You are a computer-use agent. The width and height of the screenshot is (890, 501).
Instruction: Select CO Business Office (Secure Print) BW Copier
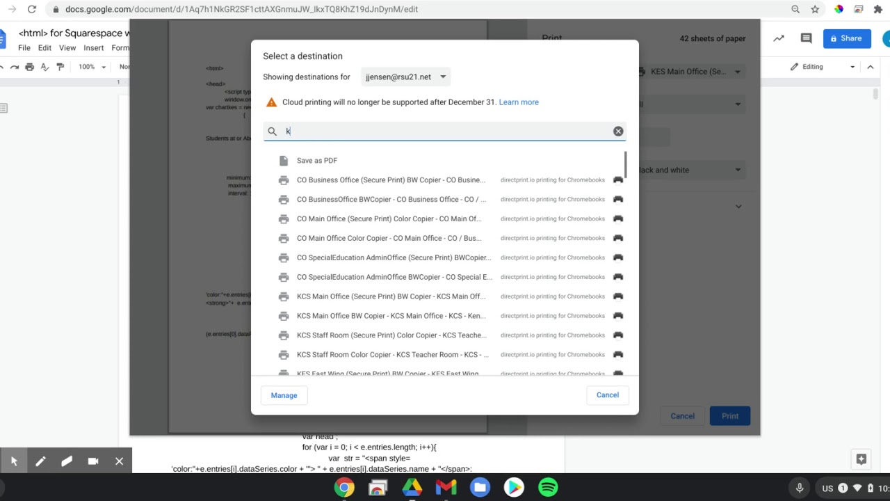coord(444,180)
